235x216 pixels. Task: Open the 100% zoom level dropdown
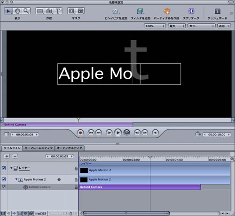pyautogui.click(x=155, y=26)
